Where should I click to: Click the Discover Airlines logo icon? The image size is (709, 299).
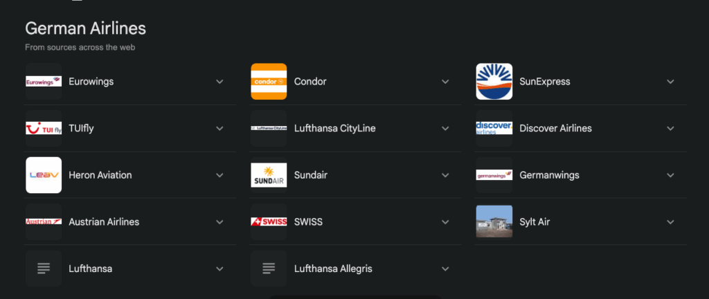click(x=494, y=129)
